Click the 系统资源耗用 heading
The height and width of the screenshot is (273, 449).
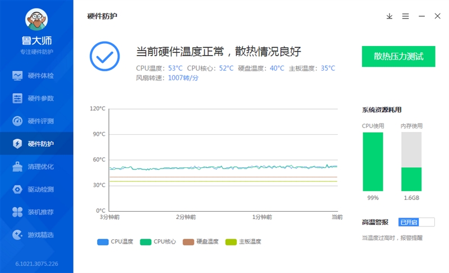[382, 110]
